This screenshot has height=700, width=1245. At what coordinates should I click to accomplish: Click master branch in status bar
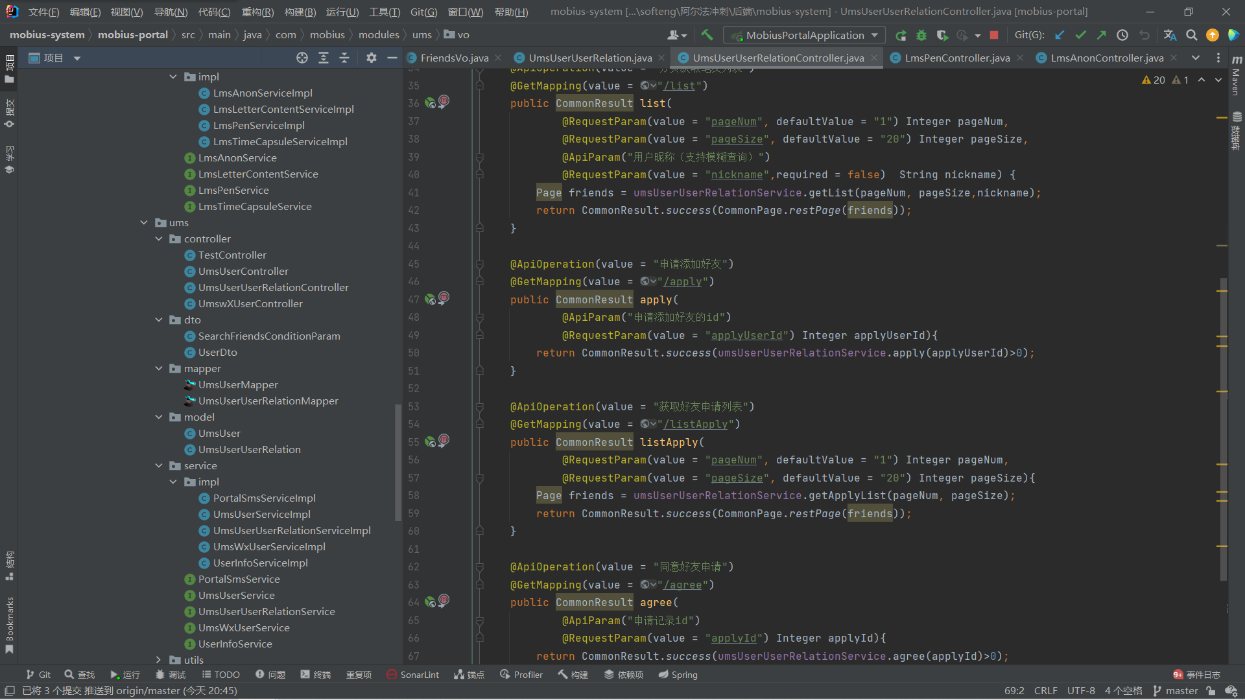click(1176, 691)
